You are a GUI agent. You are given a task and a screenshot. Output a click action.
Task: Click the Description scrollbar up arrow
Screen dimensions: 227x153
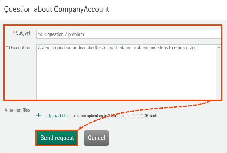tap(219, 47)
